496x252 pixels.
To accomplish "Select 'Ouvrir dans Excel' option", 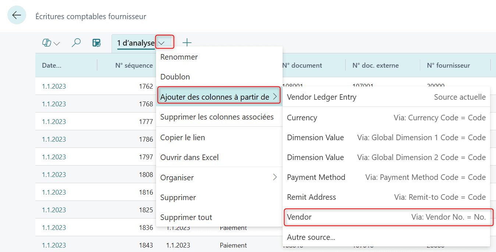I will [x=189, y=157].
